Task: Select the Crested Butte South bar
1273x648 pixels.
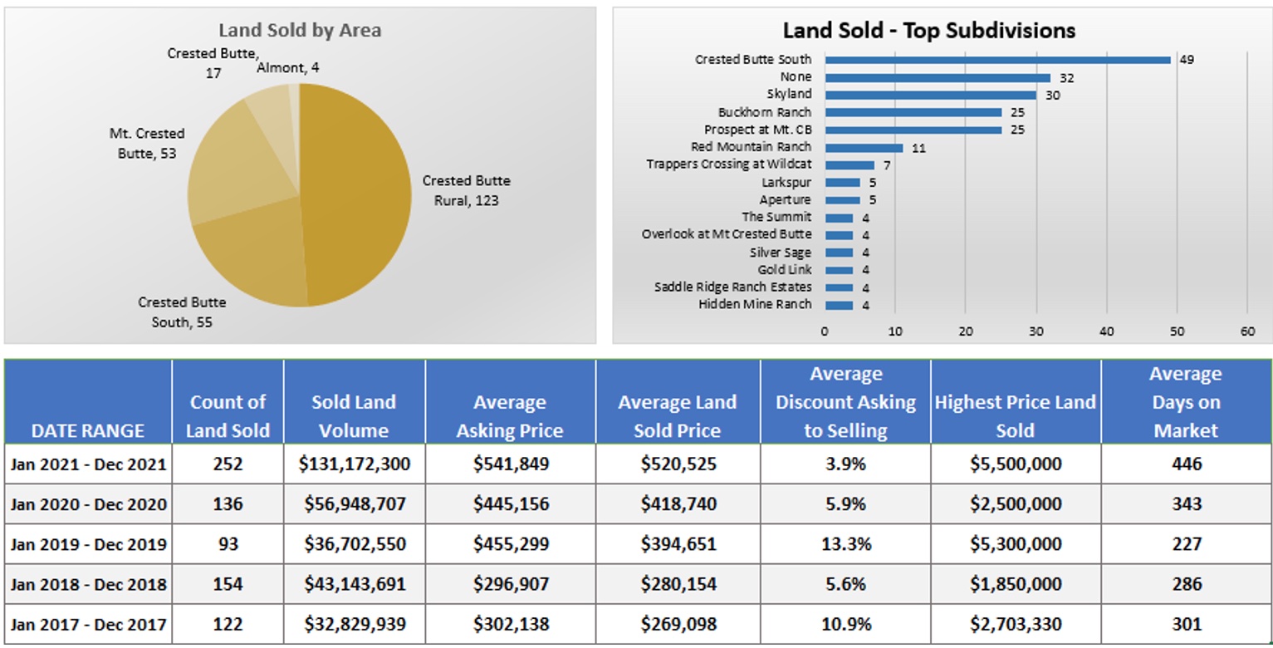Action: pos(996,60)
